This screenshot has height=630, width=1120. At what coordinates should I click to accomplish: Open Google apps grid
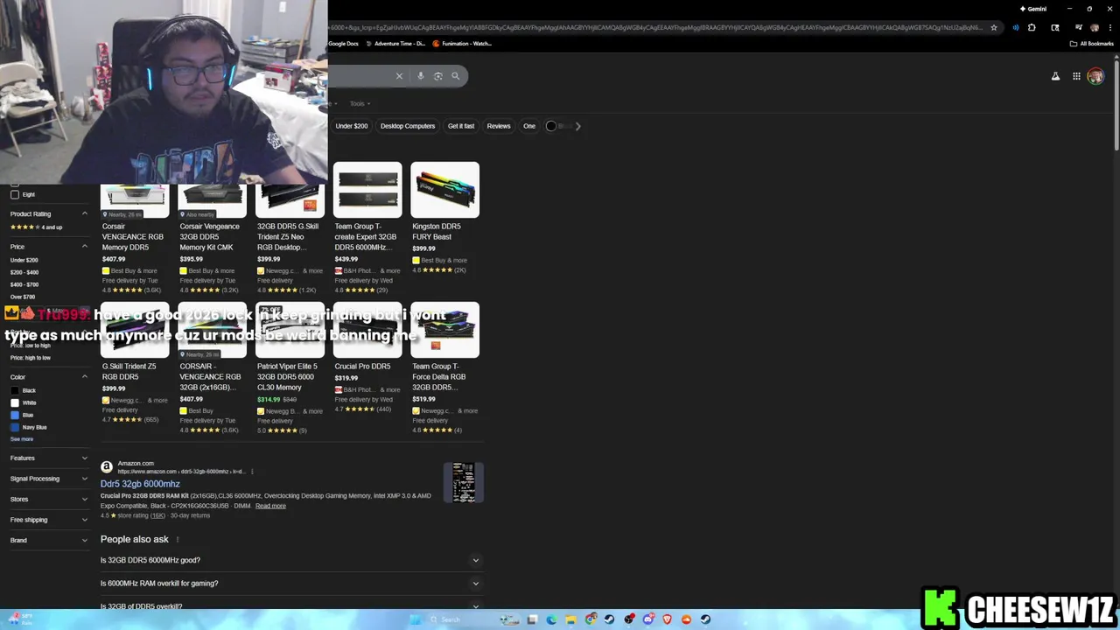tap(1076, 76)
